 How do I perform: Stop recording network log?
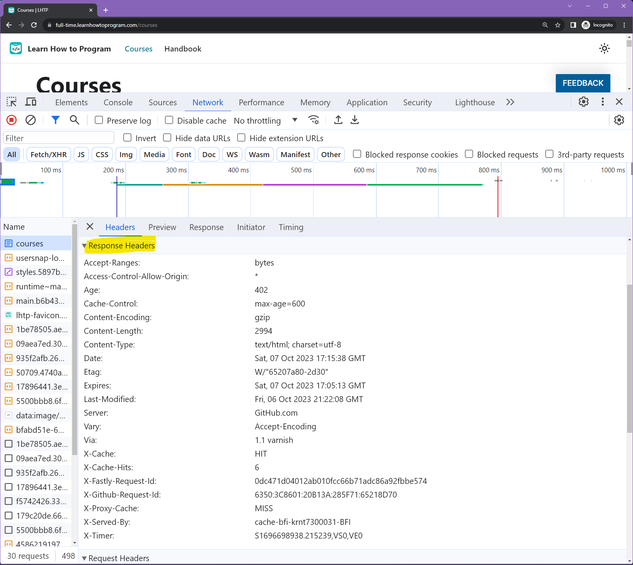(x=12, y=120)
